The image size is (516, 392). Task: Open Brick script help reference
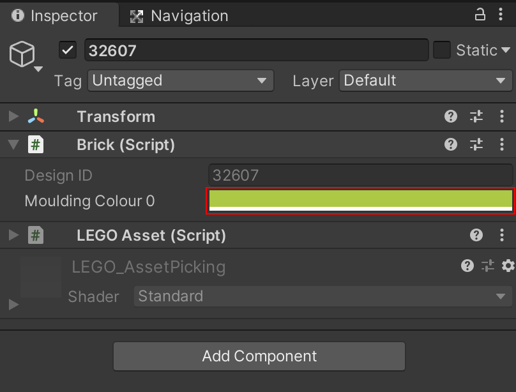click(451, 145)
